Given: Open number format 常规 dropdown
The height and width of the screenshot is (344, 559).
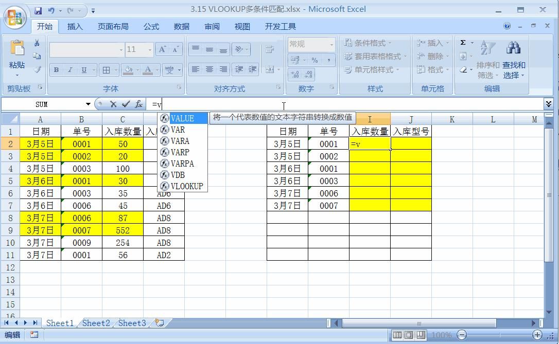Looking at the screenshot, I should [x=331, y=45].
